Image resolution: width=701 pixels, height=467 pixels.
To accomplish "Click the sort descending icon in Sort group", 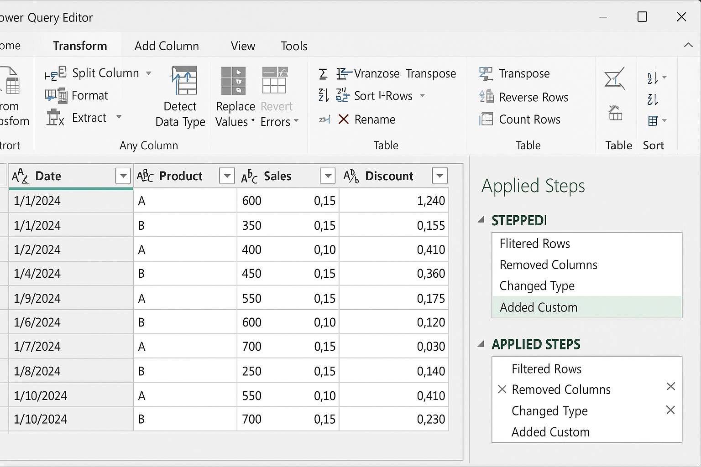I will click(653, 99).
